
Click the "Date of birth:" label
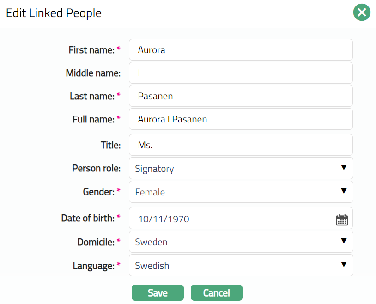(x=87, y=218)
